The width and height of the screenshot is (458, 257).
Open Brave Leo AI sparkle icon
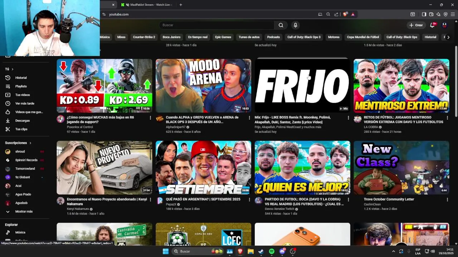pos(438,14)
